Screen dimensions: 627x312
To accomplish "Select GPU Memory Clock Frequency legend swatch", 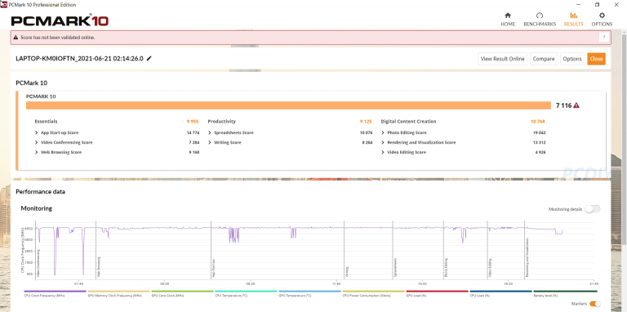I will pos(118,292).
